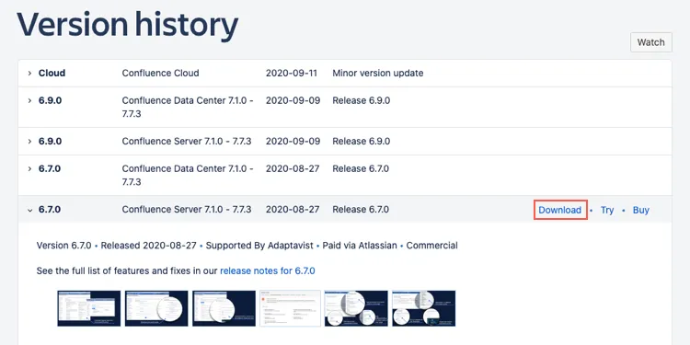The height and width of the screenshot is (345, 690).
Task: Click the Try link
Action: click(x=607, y=210)
